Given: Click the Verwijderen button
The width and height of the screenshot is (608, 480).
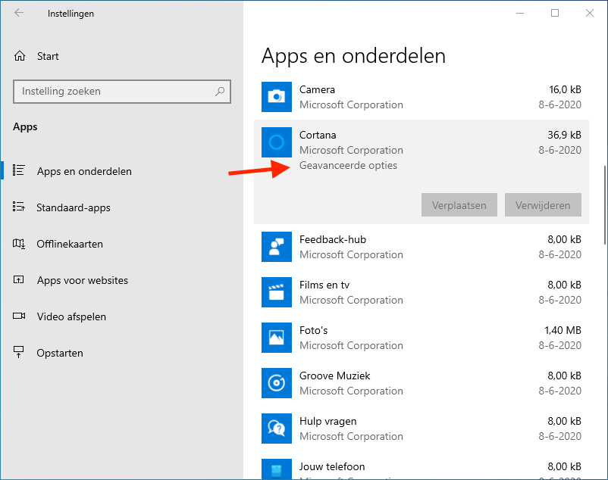Looking at the screenshot, I should point(543,205).
